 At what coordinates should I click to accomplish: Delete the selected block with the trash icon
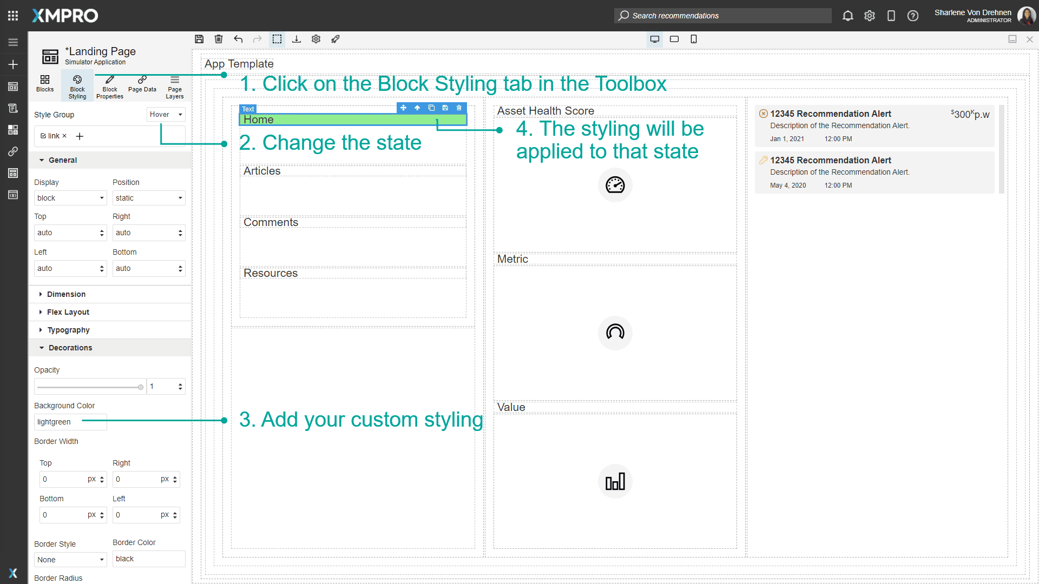coord(459,108)
